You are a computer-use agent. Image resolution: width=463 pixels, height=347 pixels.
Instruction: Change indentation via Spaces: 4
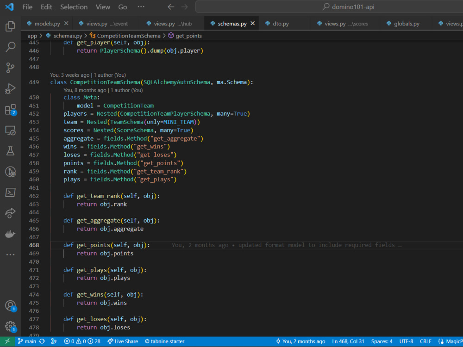coord(382,341)
